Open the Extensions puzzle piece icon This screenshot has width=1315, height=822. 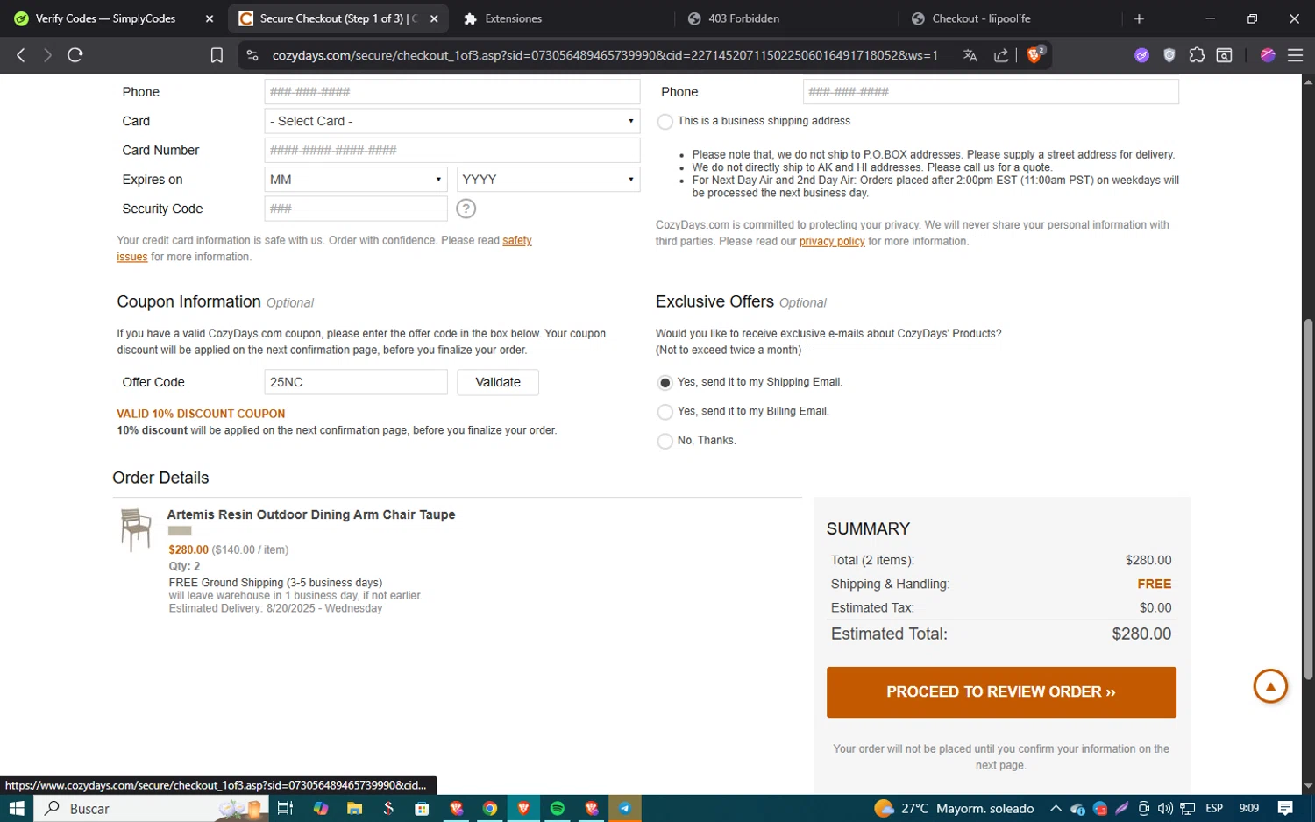point(1197,55)
